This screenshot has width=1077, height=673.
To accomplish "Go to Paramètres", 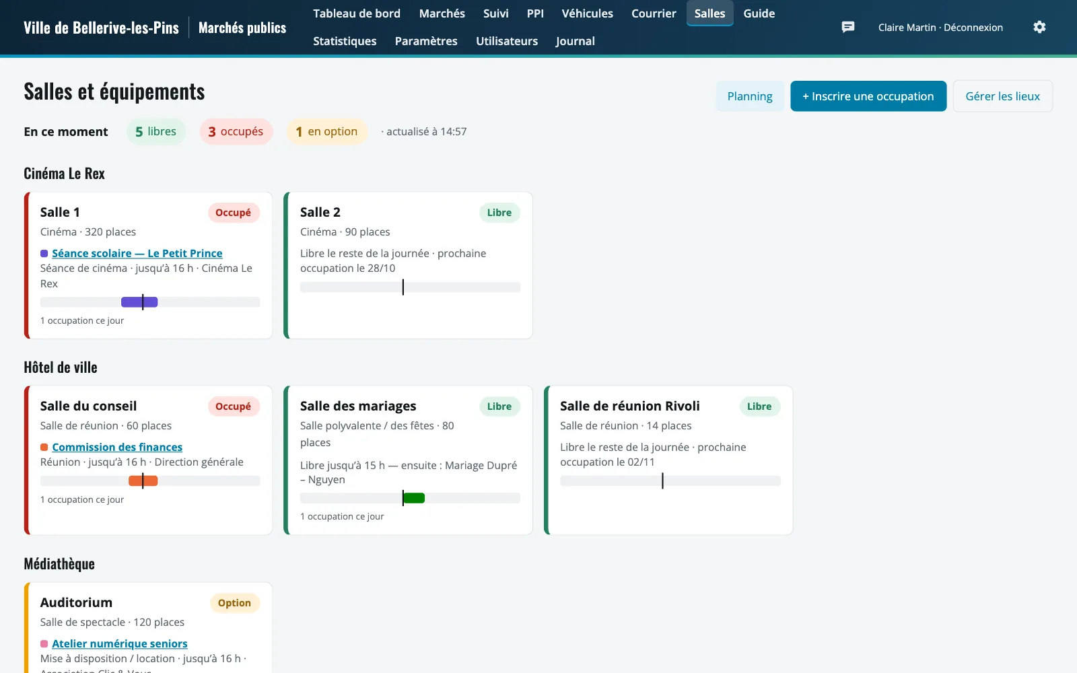I will coord(426,41).
